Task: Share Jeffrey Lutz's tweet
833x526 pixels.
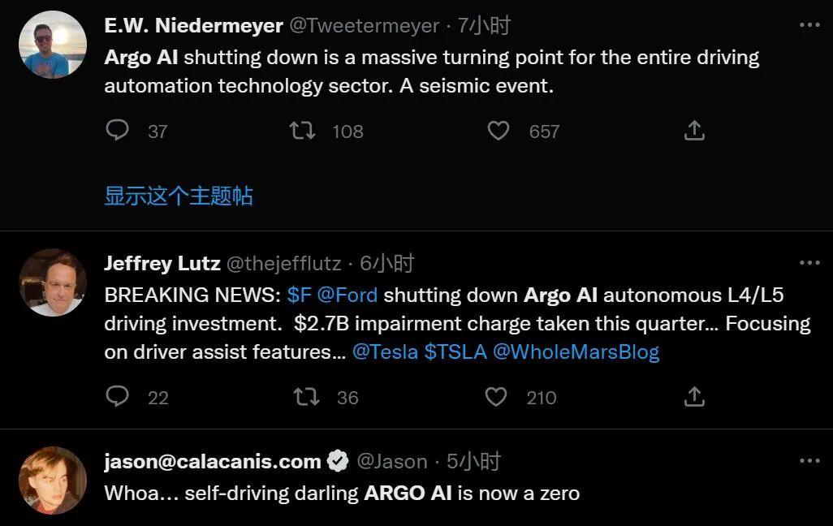Action: click(x=694, y=397)
